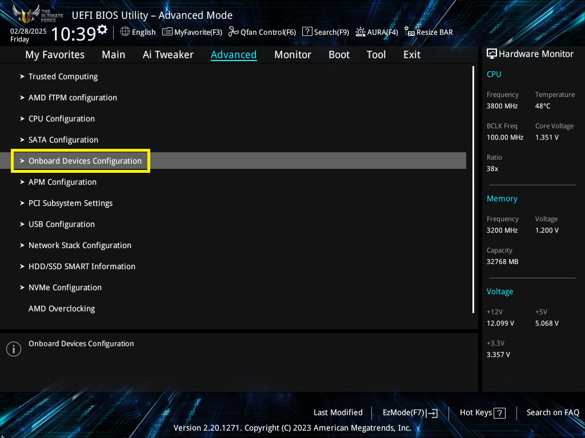Click Core Voltage 1.351 V value
585x438 pixels.
(x=547, y=137)
